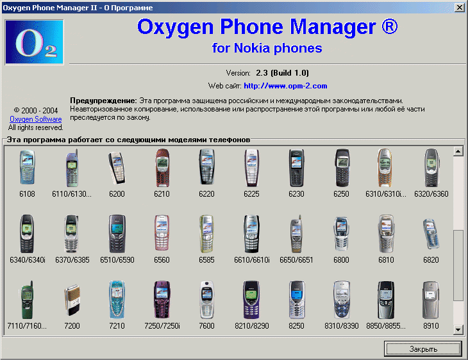Viewport: 468px width, 360px height.
Task: Select the Nokia 6810 phone icon
Action: tap(386, 234)
